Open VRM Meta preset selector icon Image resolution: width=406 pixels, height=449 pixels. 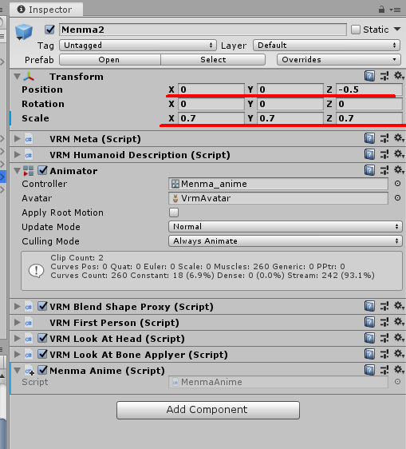tap(384, 138)
